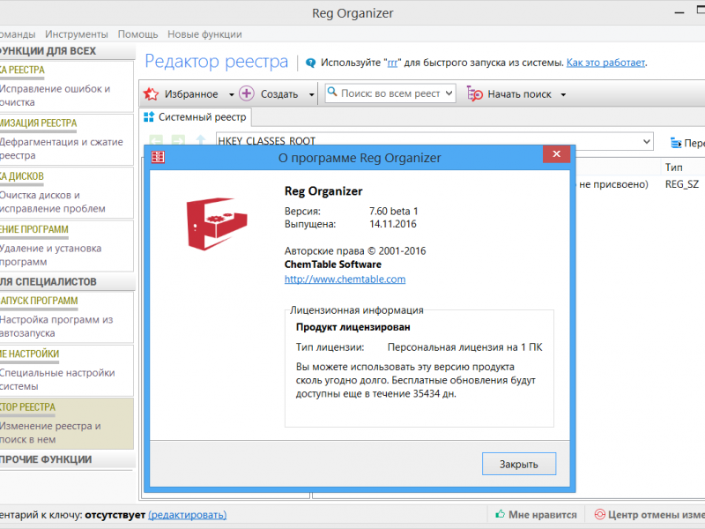Click the registry up-level arrow icon

point(201,140)
